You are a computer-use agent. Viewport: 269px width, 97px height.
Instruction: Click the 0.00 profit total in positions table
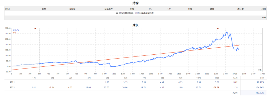click(x=264, y=18)
